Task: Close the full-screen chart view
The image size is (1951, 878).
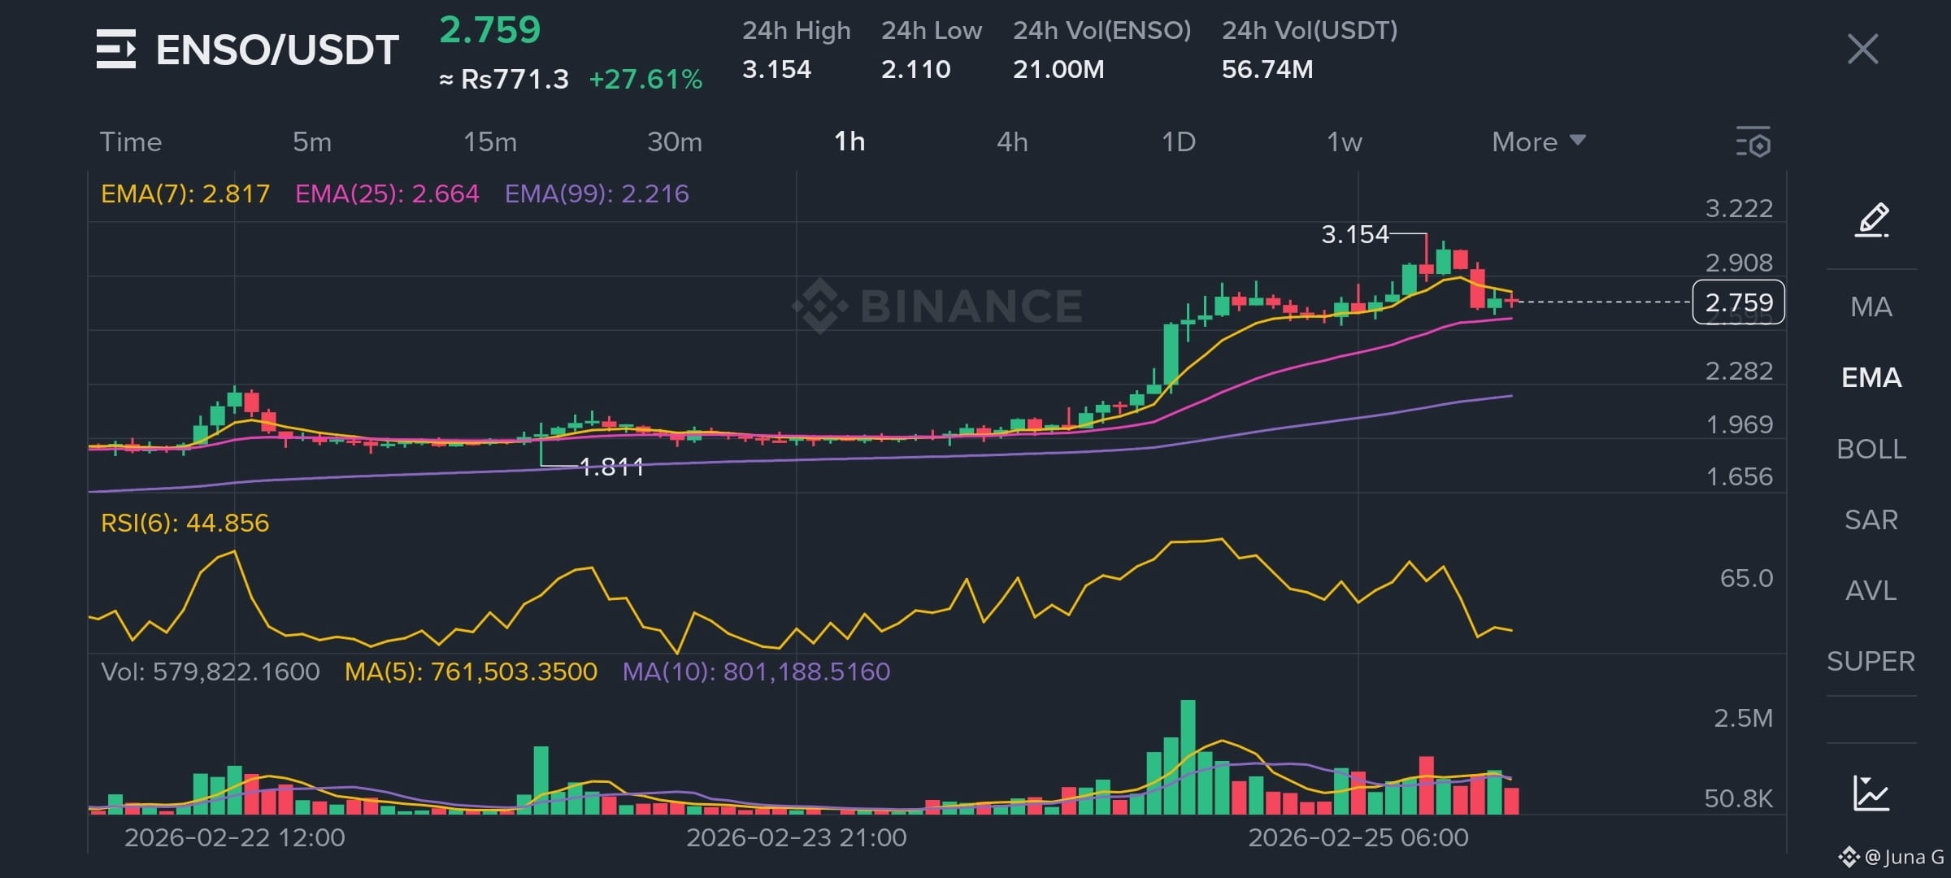Action: point(1862,49)
